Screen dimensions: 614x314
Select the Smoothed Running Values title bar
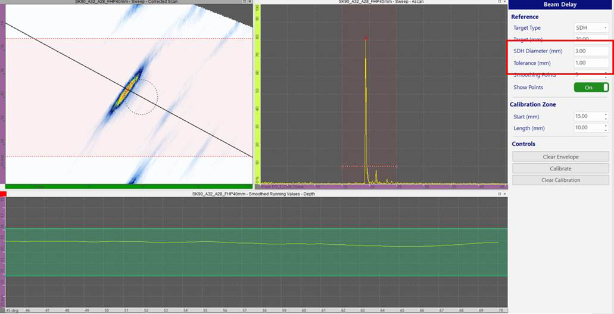(x=253, y=194)
